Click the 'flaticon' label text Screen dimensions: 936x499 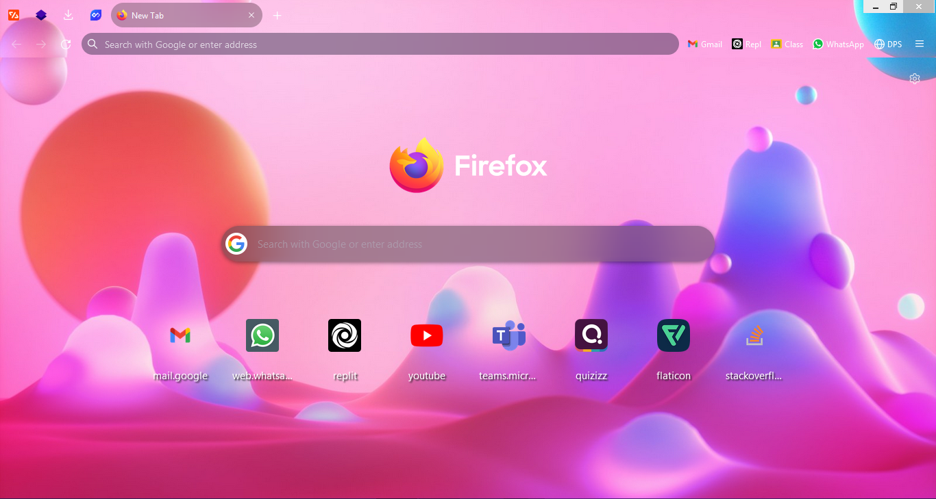(x=674, y=376)
